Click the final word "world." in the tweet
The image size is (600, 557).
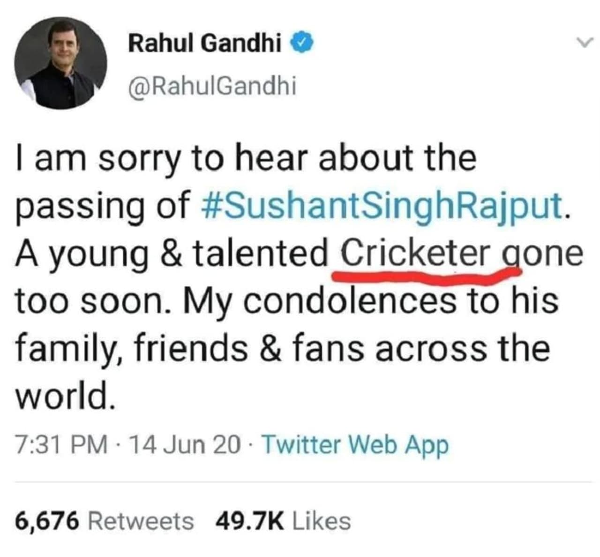pyautogui.click(x=65, y=396)
